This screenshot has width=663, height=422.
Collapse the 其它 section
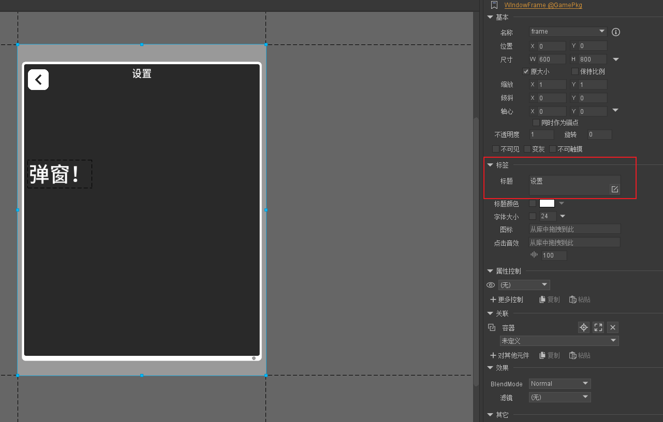click(x=490, y=415)
